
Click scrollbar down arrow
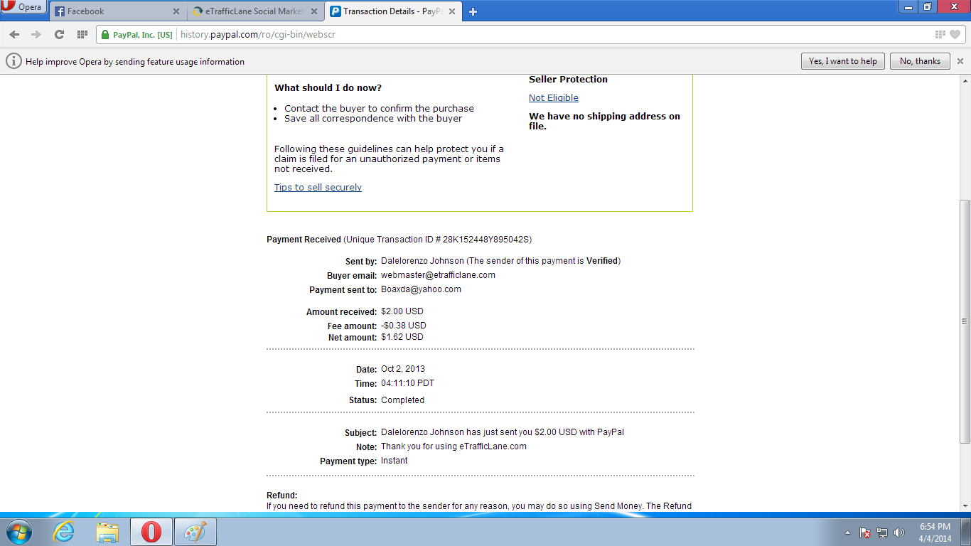pyautogui.click(x=965, y=505)
